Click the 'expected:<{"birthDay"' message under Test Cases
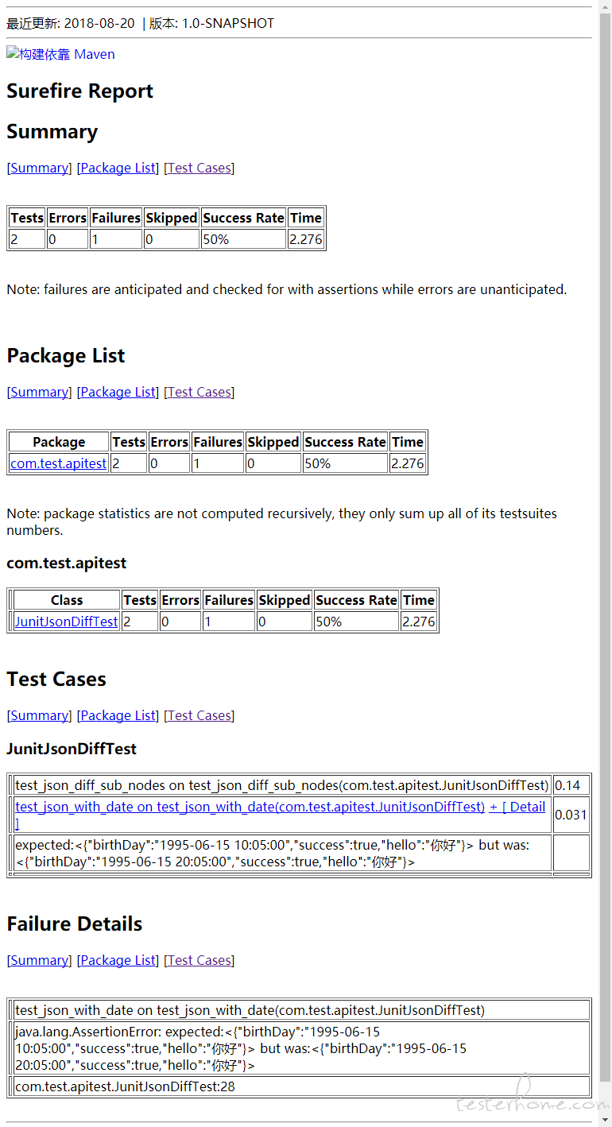Screen dimensions: 612x1127 pos(282,853)
